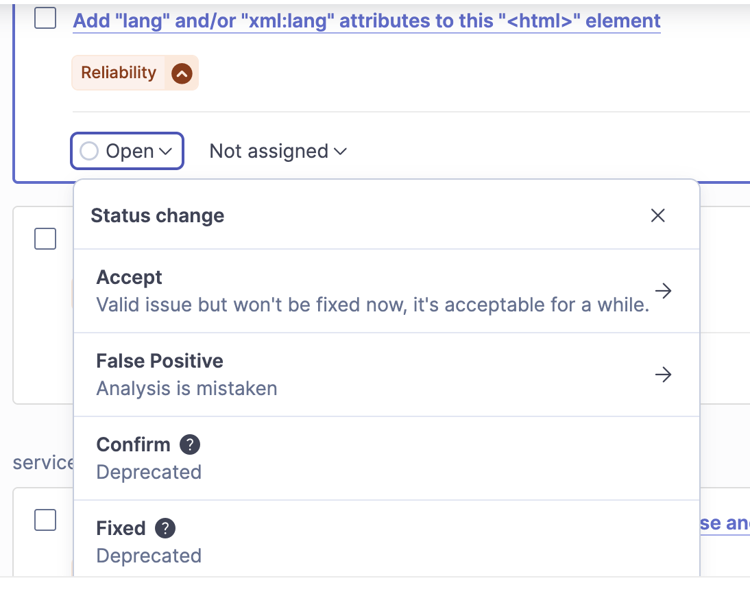Close the Status change dialog with the X
This screenshot has width=750, height=594.
[657, 215]
